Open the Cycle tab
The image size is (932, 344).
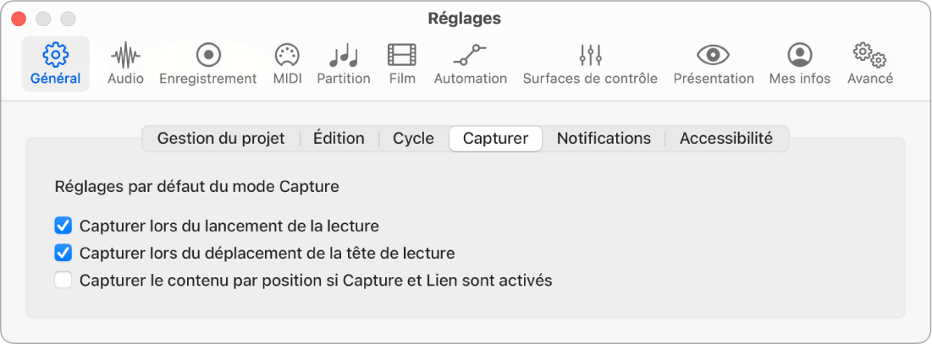point(413,139)
